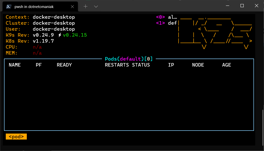Click the STATUS column header
This screenshot has height=151, width=264.
pyautogui.click(x=141, y=65)
